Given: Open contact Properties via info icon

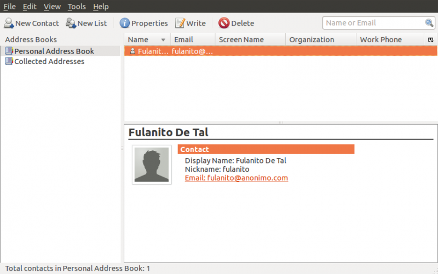Looking at the screenshot, I should [125, 23].
